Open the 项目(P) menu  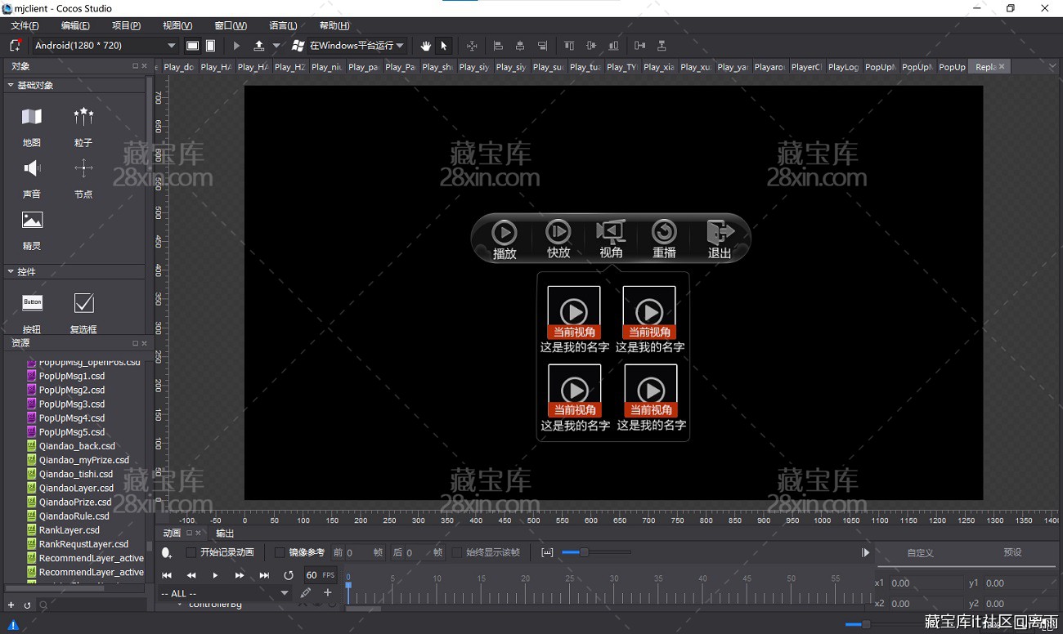[126, 25]
